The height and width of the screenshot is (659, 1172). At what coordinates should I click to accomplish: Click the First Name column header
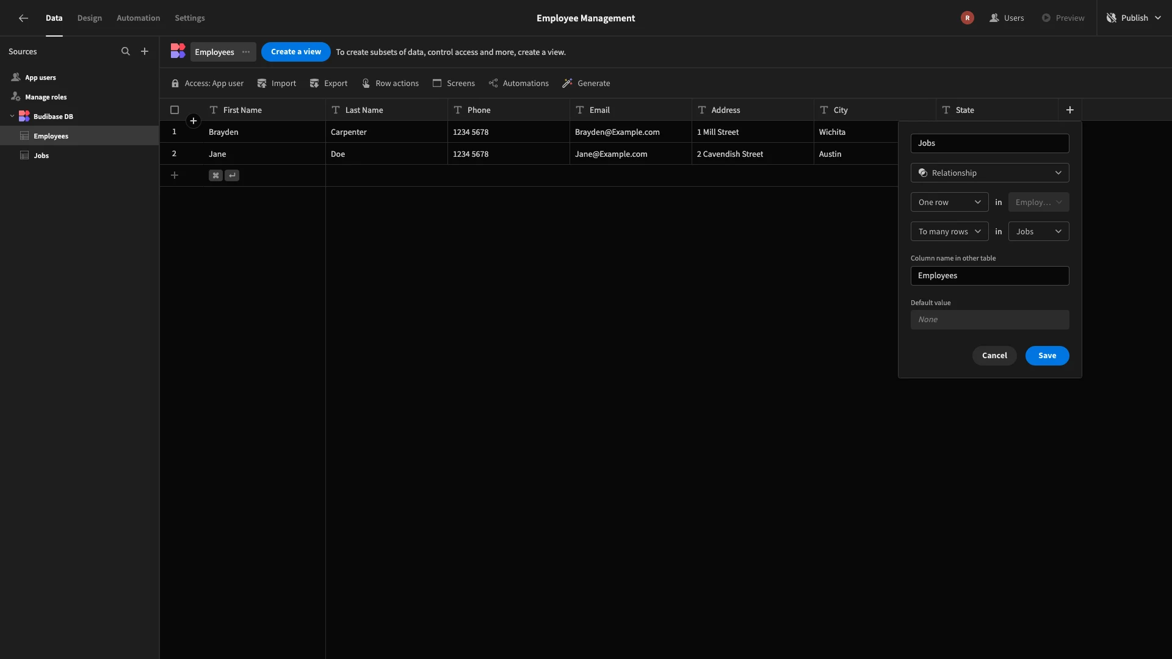pos(264,110)
